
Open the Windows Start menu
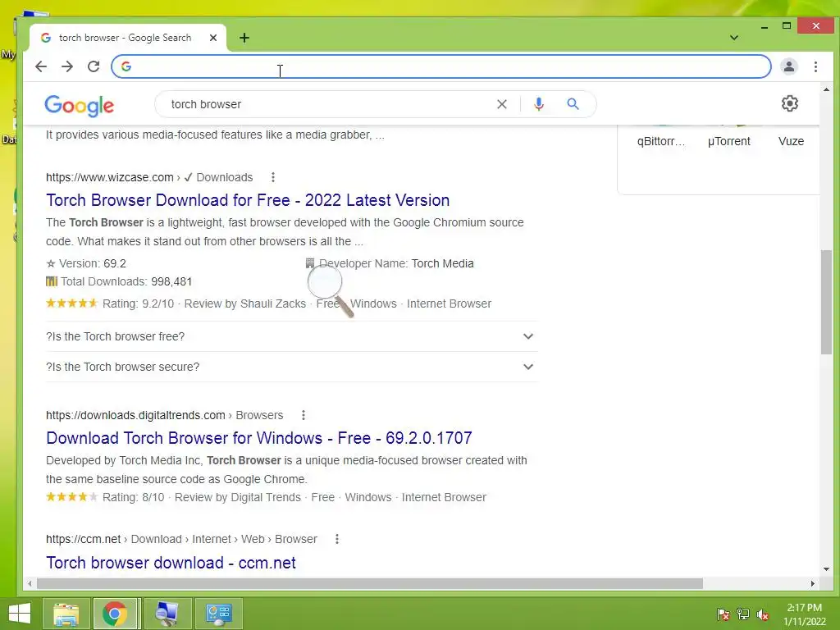(x=20, y=614)
